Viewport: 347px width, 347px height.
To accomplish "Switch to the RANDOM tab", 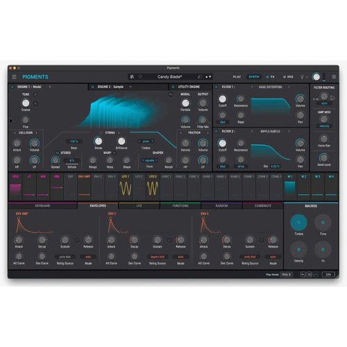I will (x=221, y=205).
